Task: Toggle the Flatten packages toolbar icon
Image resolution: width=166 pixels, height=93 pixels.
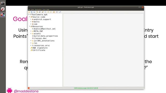Action: click(x=40, y=12)
